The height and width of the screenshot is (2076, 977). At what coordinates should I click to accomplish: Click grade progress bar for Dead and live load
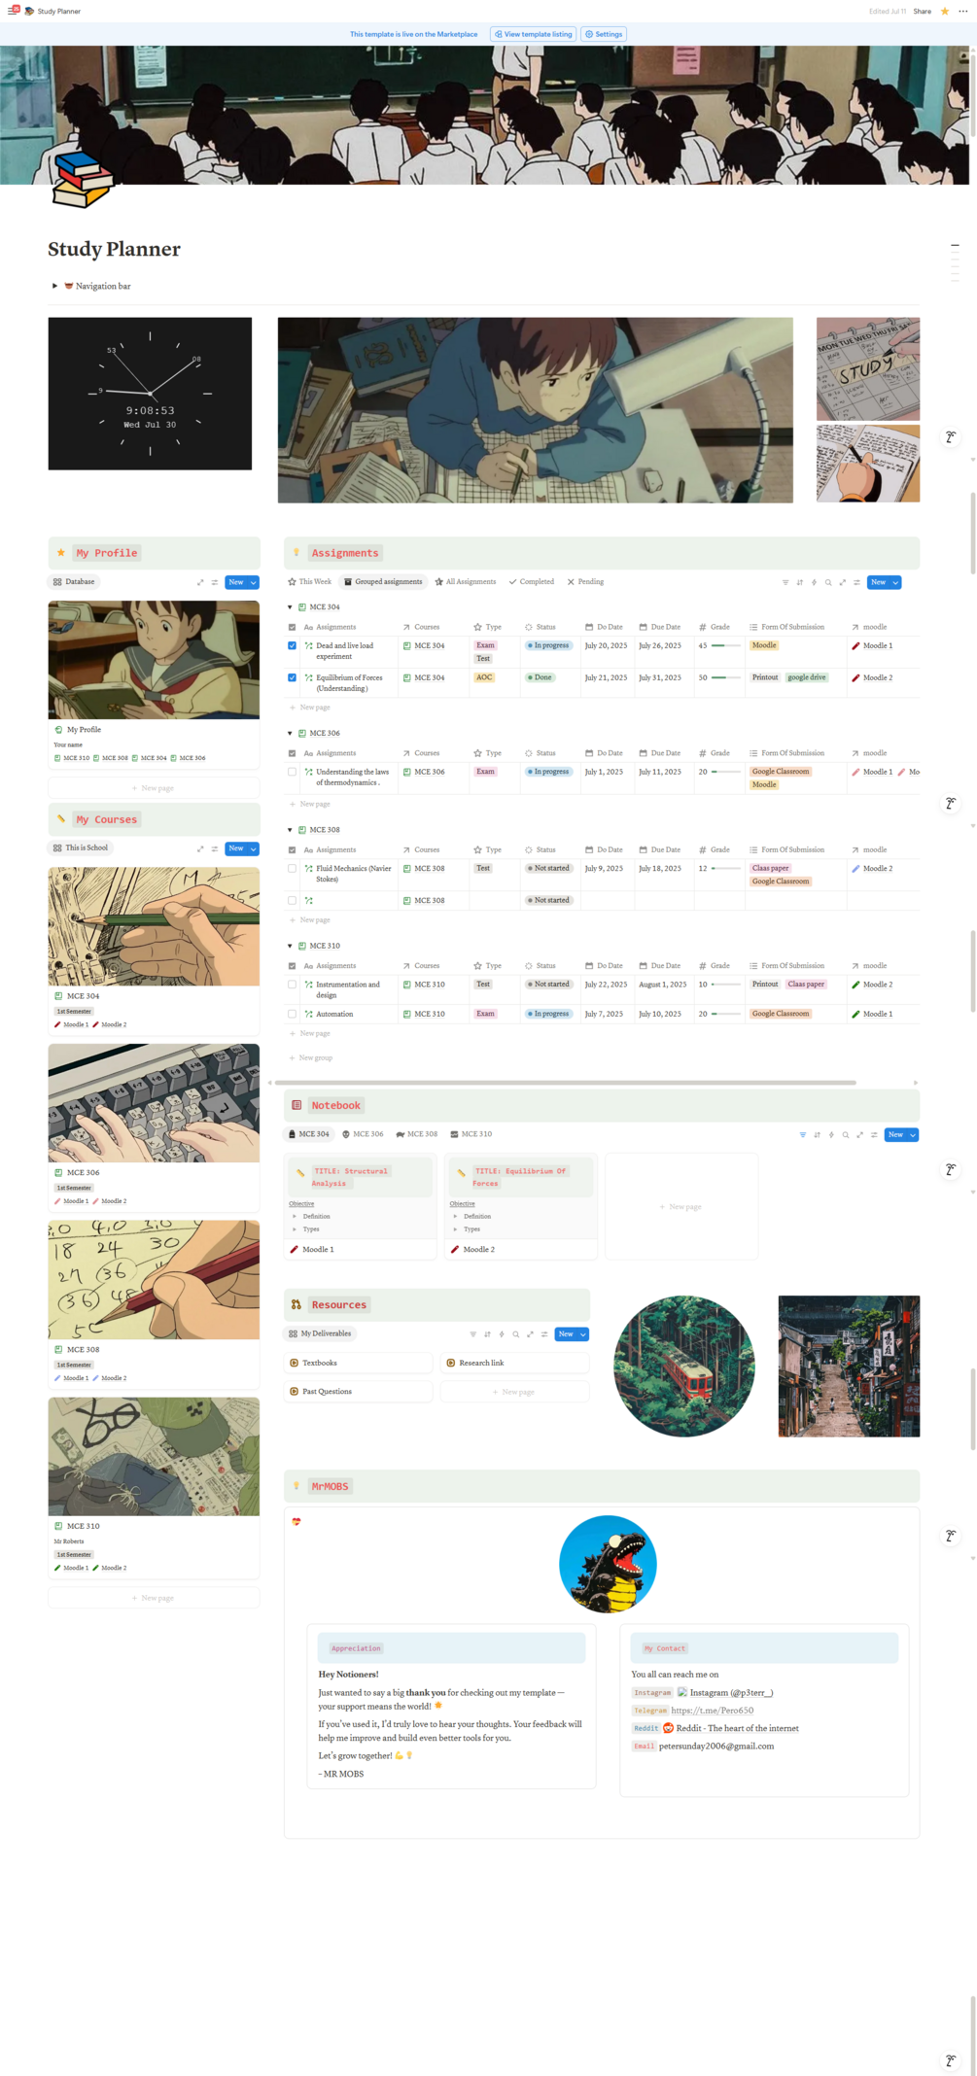[726, 645]
